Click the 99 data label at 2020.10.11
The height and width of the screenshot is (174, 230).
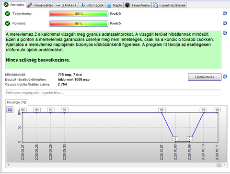click(217, 110)
